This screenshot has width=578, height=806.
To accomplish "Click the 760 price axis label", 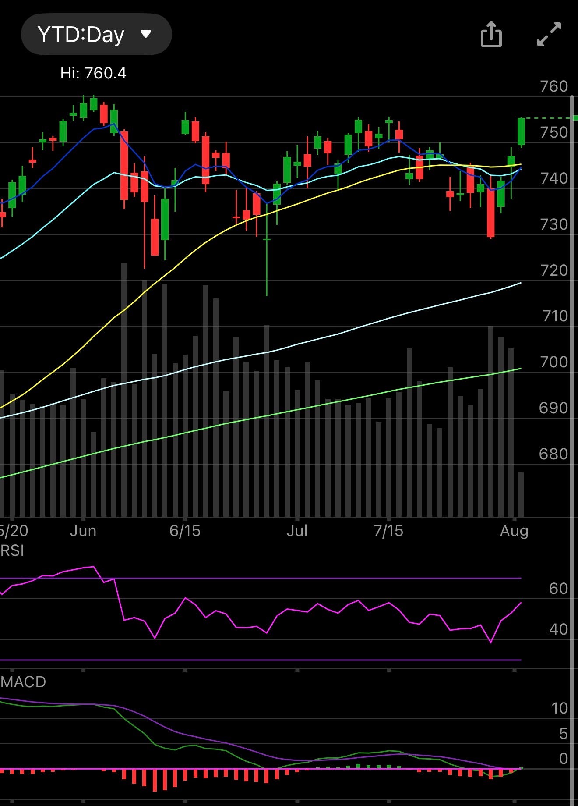I will [x=554, y=86].
